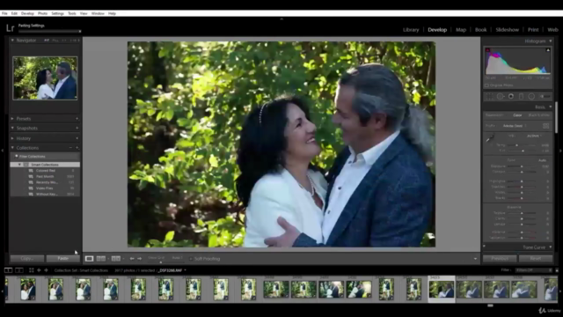
Task: Add a collection with the plus icon
Action: click(x=77, y=148)
